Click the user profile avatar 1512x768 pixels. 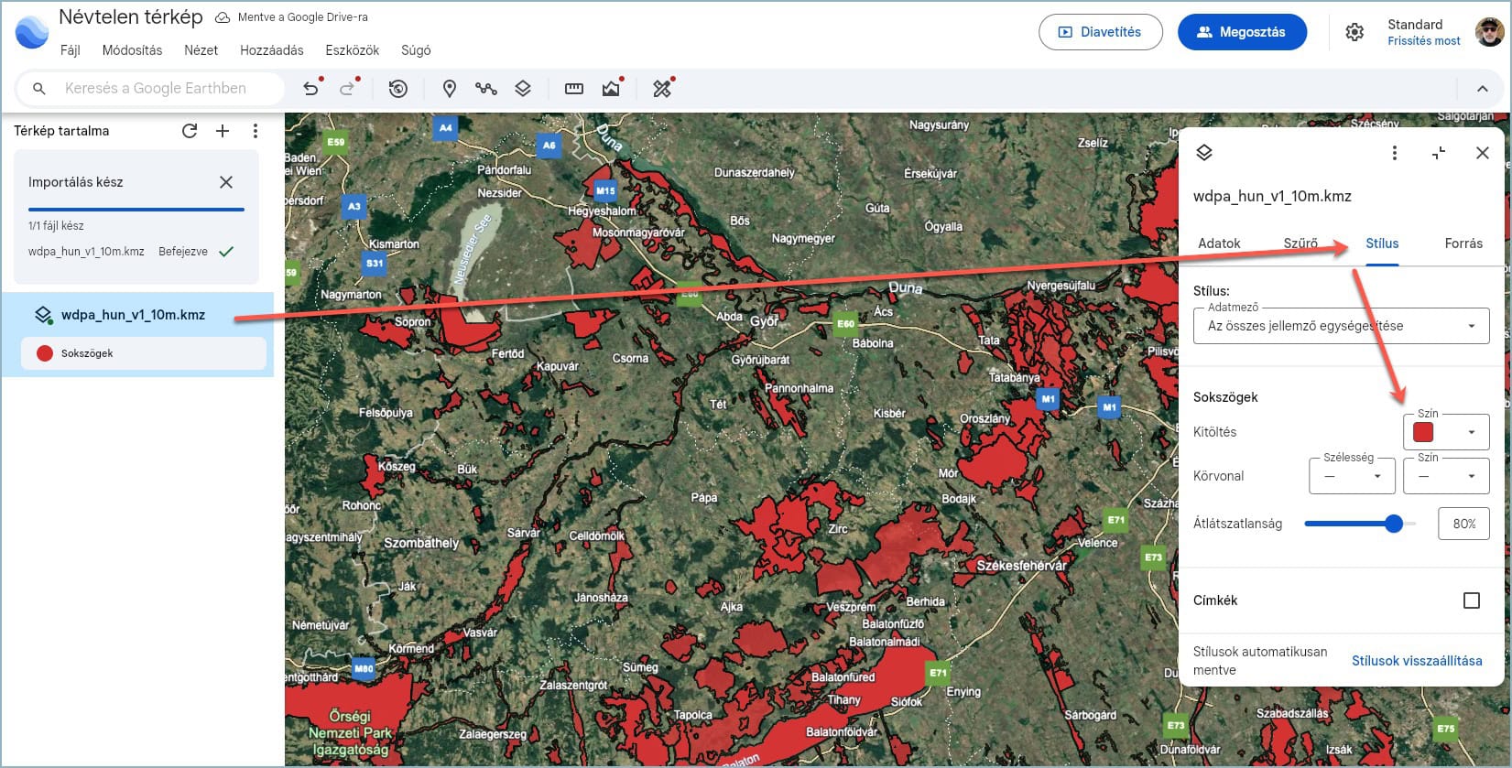coord(1490,32)
